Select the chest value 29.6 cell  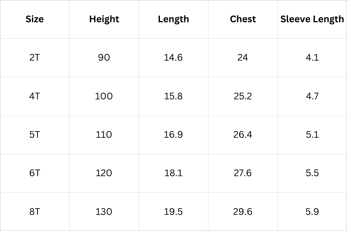click(243, 212)
